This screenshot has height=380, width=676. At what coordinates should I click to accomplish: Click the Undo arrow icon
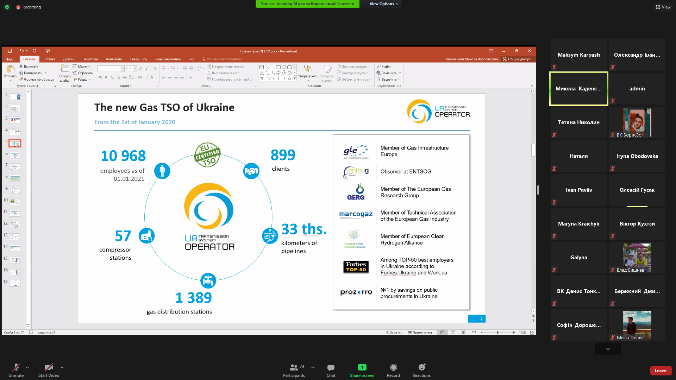coord(21,51)
